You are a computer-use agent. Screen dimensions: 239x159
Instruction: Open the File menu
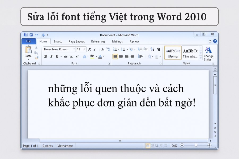click(x=29, y=41)
